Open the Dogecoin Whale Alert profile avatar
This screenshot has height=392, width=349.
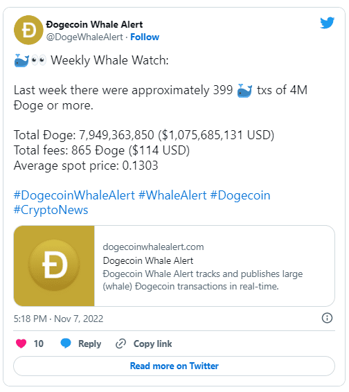pyautogui.click(x=28, y=30)
